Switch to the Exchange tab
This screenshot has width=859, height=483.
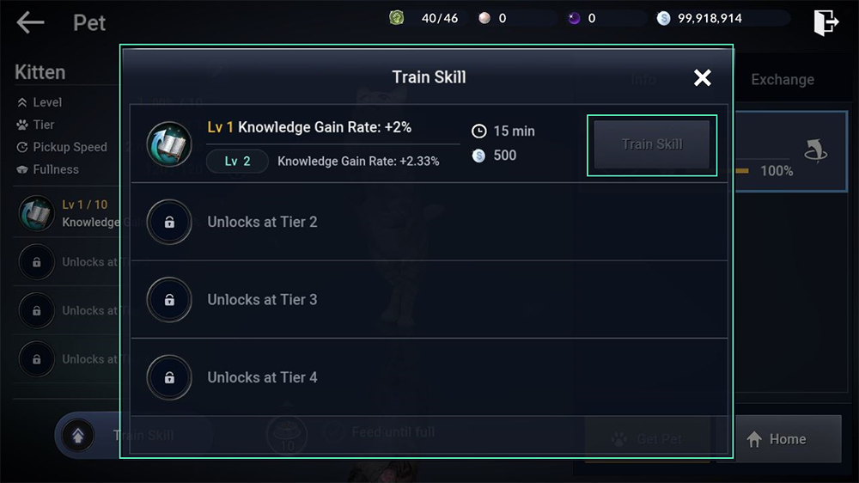pos(783,79)
